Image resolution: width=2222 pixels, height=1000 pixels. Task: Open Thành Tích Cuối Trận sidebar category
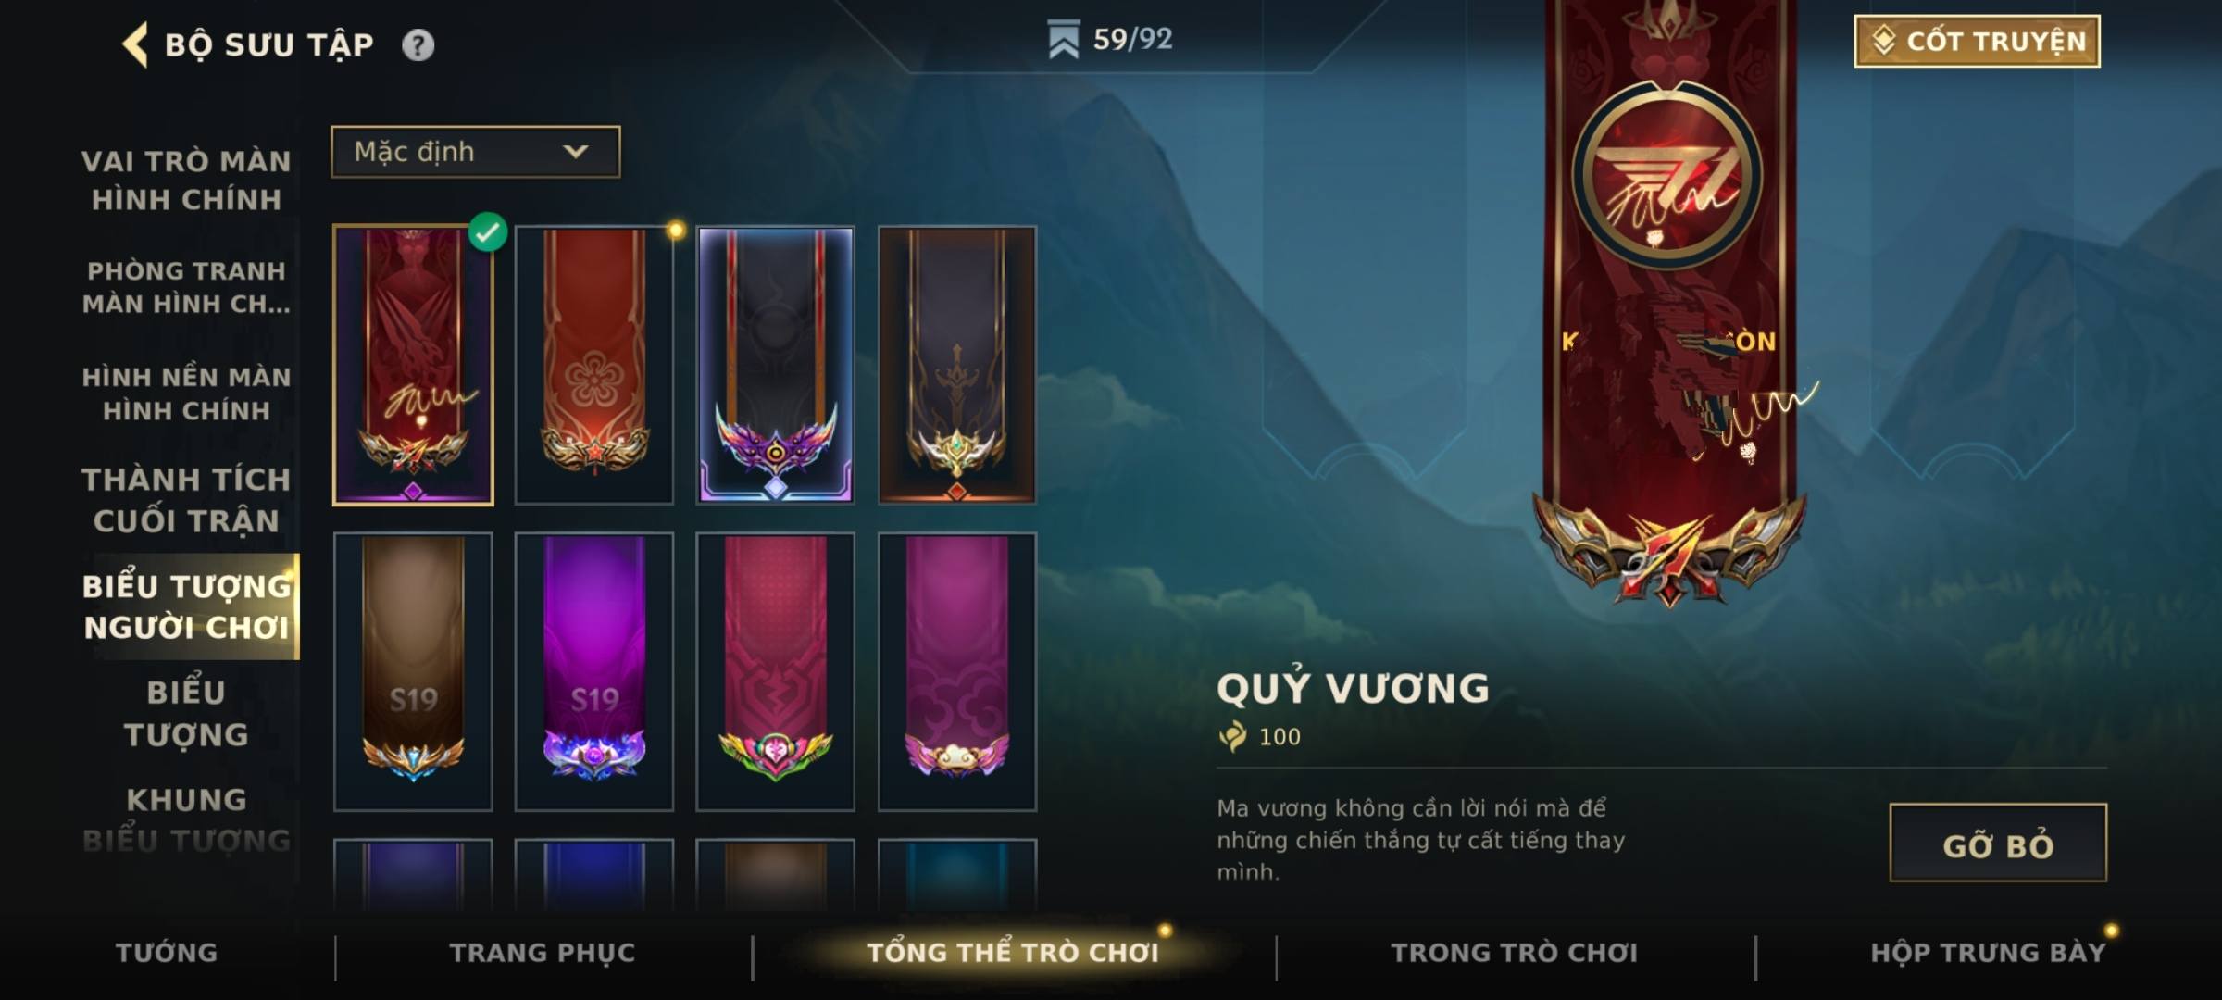186,500
